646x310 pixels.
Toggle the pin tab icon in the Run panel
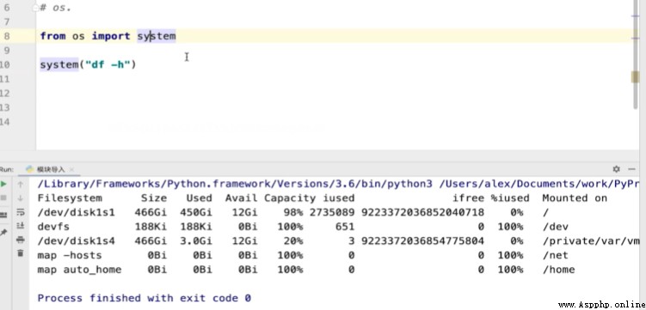point(3,233)
